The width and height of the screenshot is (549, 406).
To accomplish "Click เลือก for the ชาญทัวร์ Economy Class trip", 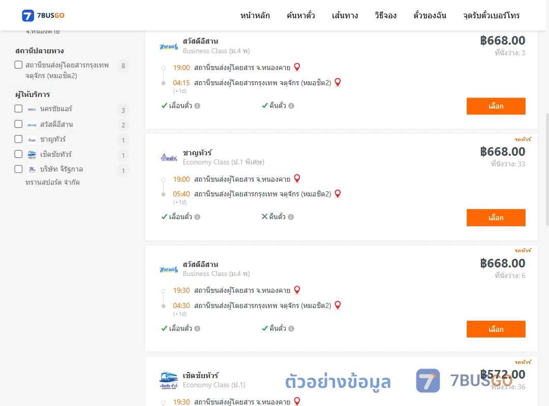I will tap(496, 218).
